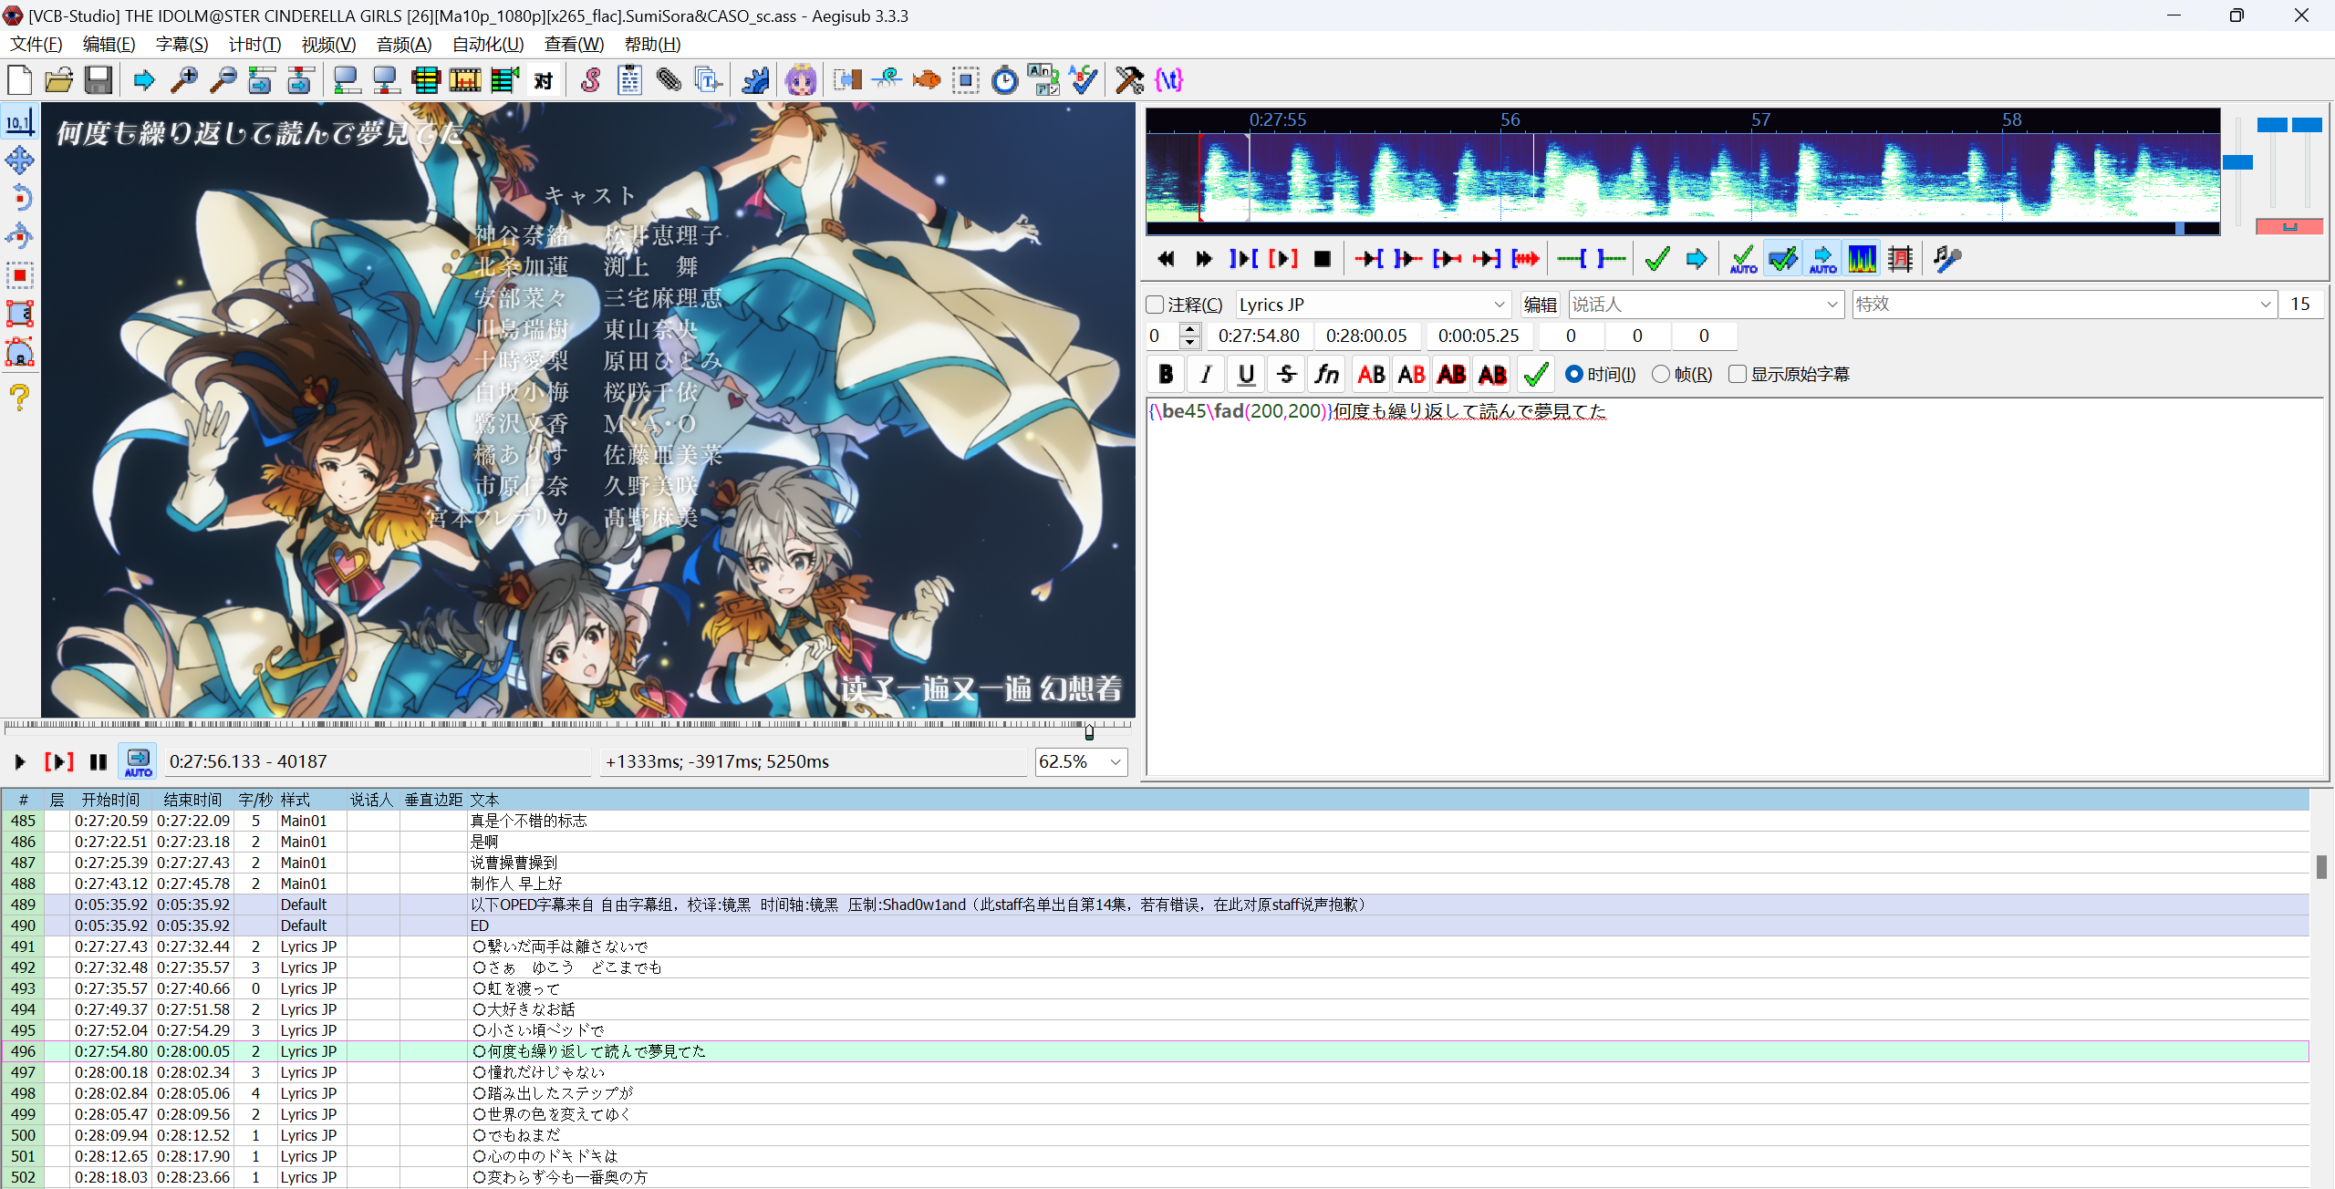Open the Automation manager icon

(755, 80)
